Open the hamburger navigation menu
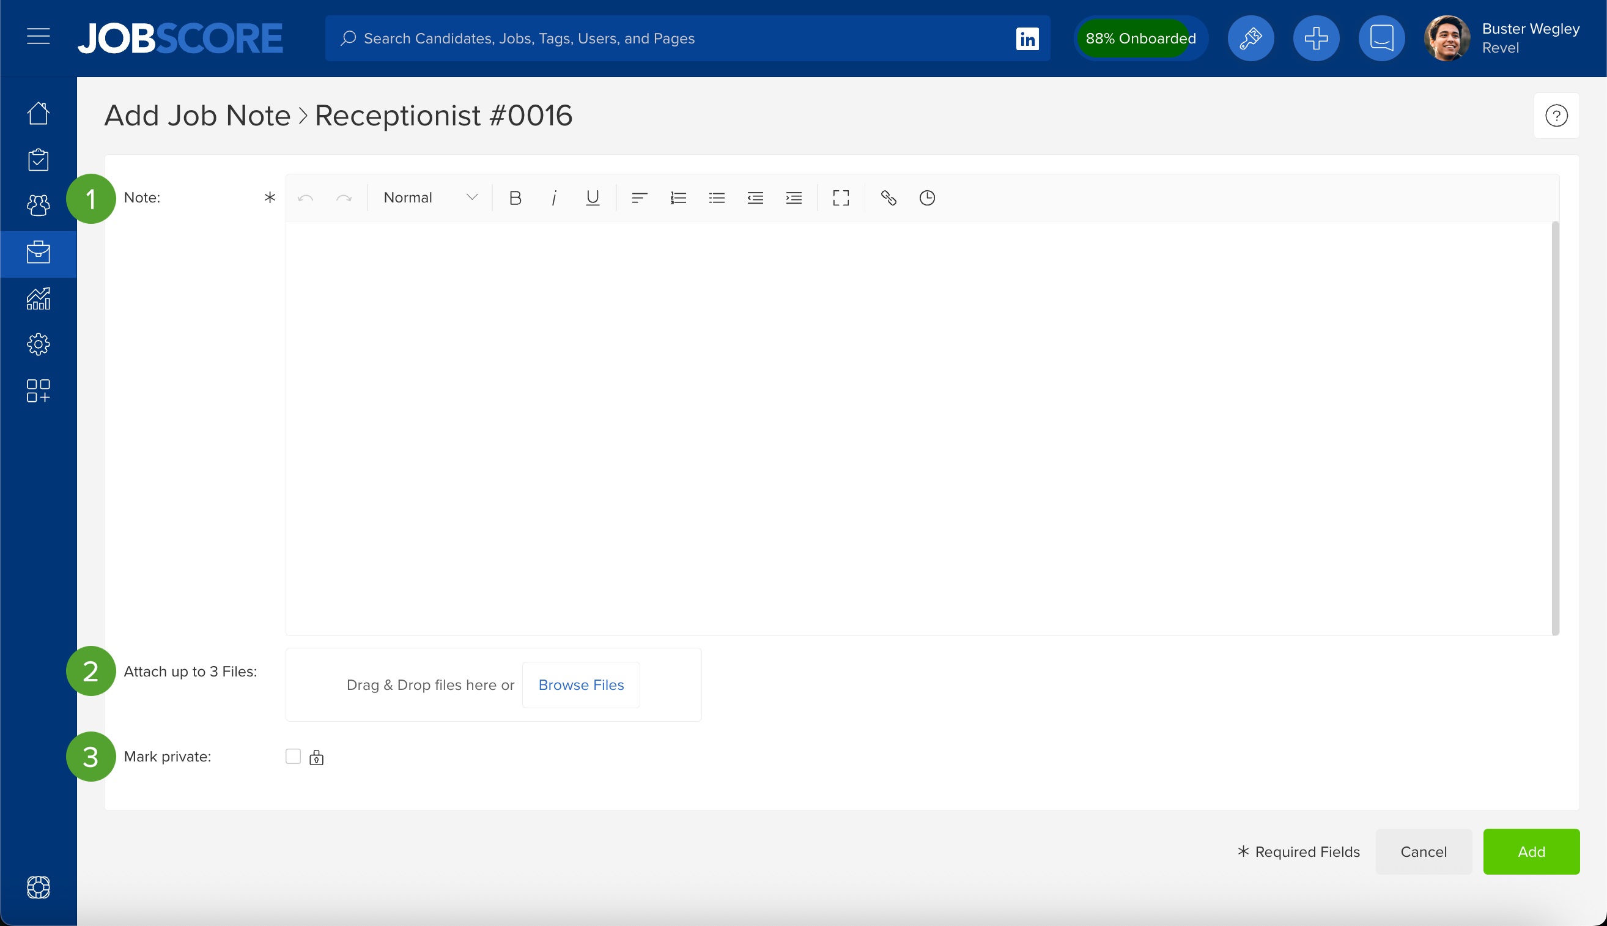The image size is (1607, 926). tap(38, 37)
